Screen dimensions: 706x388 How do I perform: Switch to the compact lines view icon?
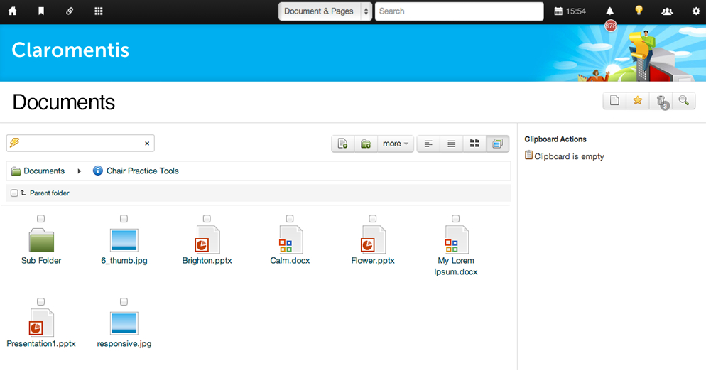coord(451,144)
